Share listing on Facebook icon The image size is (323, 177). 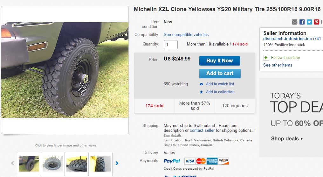coord(302,22)
